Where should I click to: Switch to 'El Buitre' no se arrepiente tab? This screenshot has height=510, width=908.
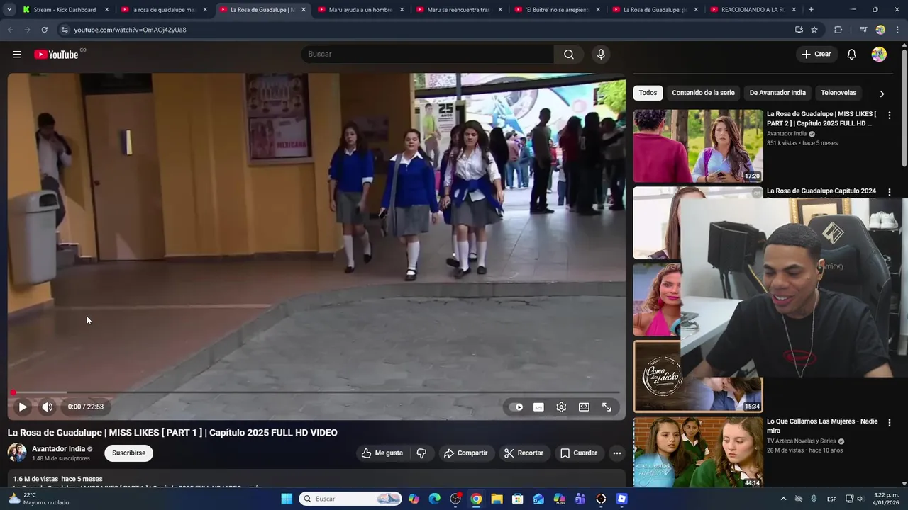coord(558,10)
